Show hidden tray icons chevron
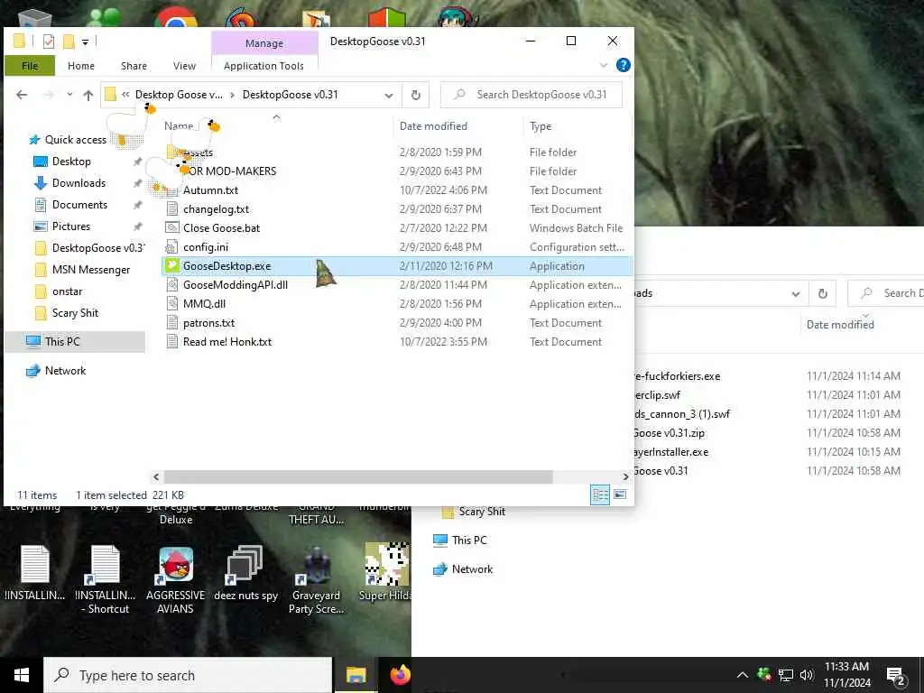 tap(743, 675)
